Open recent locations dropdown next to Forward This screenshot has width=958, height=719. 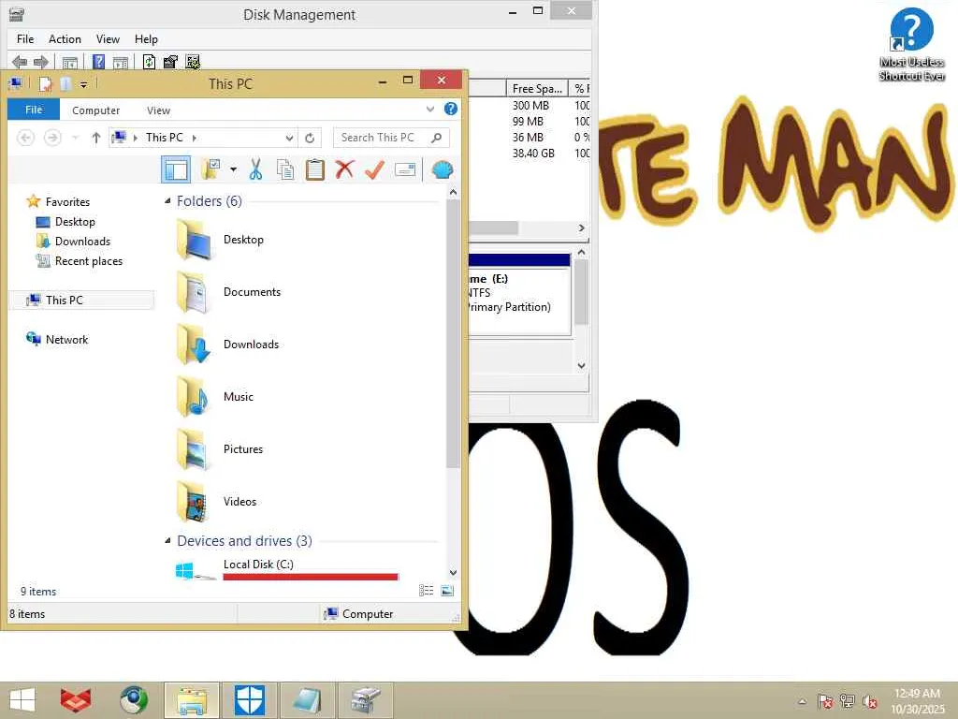[x=75, y=138]
